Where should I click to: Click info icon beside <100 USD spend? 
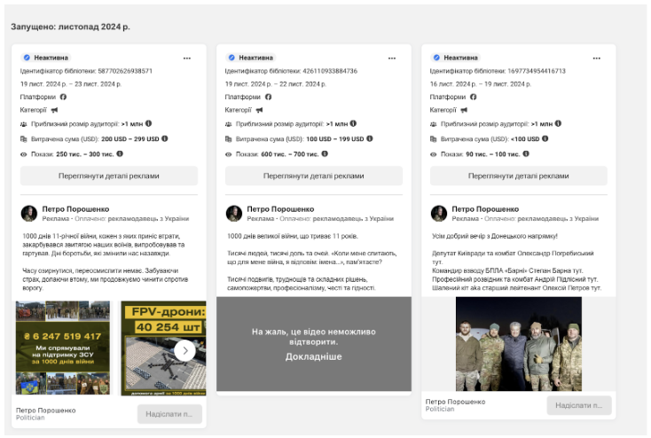[x=543, y=138]
